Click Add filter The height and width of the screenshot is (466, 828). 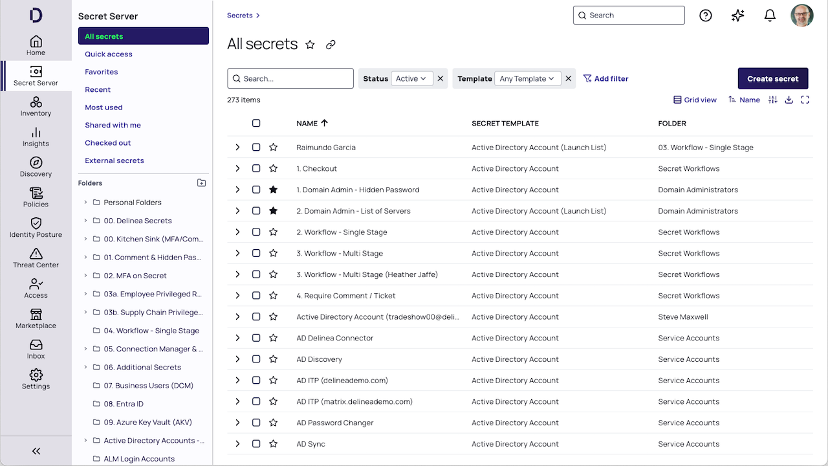[x=605, y=78]
